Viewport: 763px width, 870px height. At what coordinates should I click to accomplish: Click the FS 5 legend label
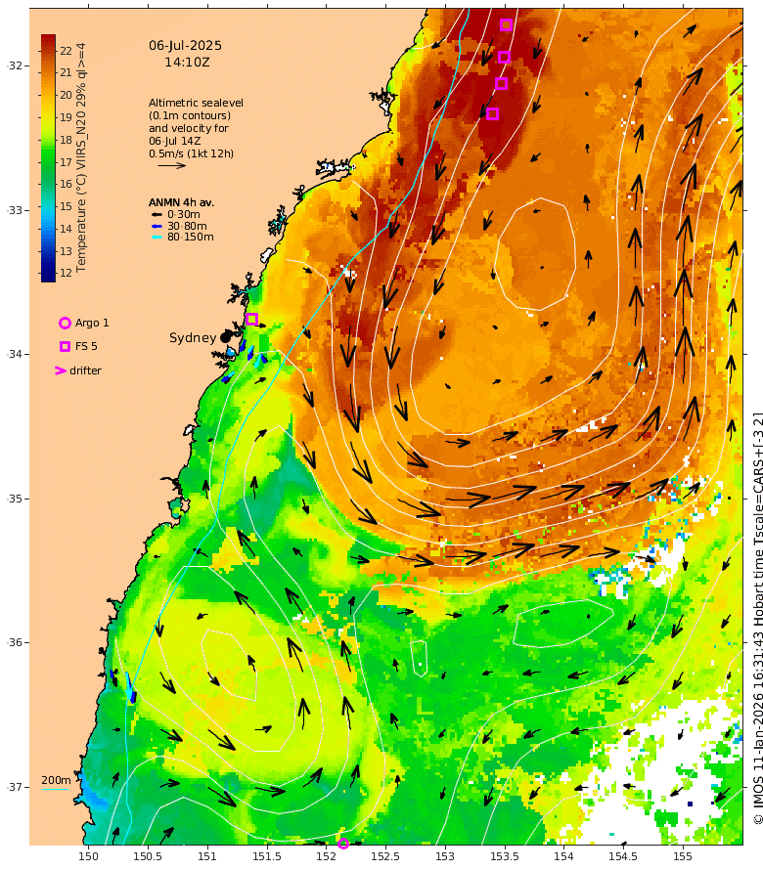pos(86,346)
